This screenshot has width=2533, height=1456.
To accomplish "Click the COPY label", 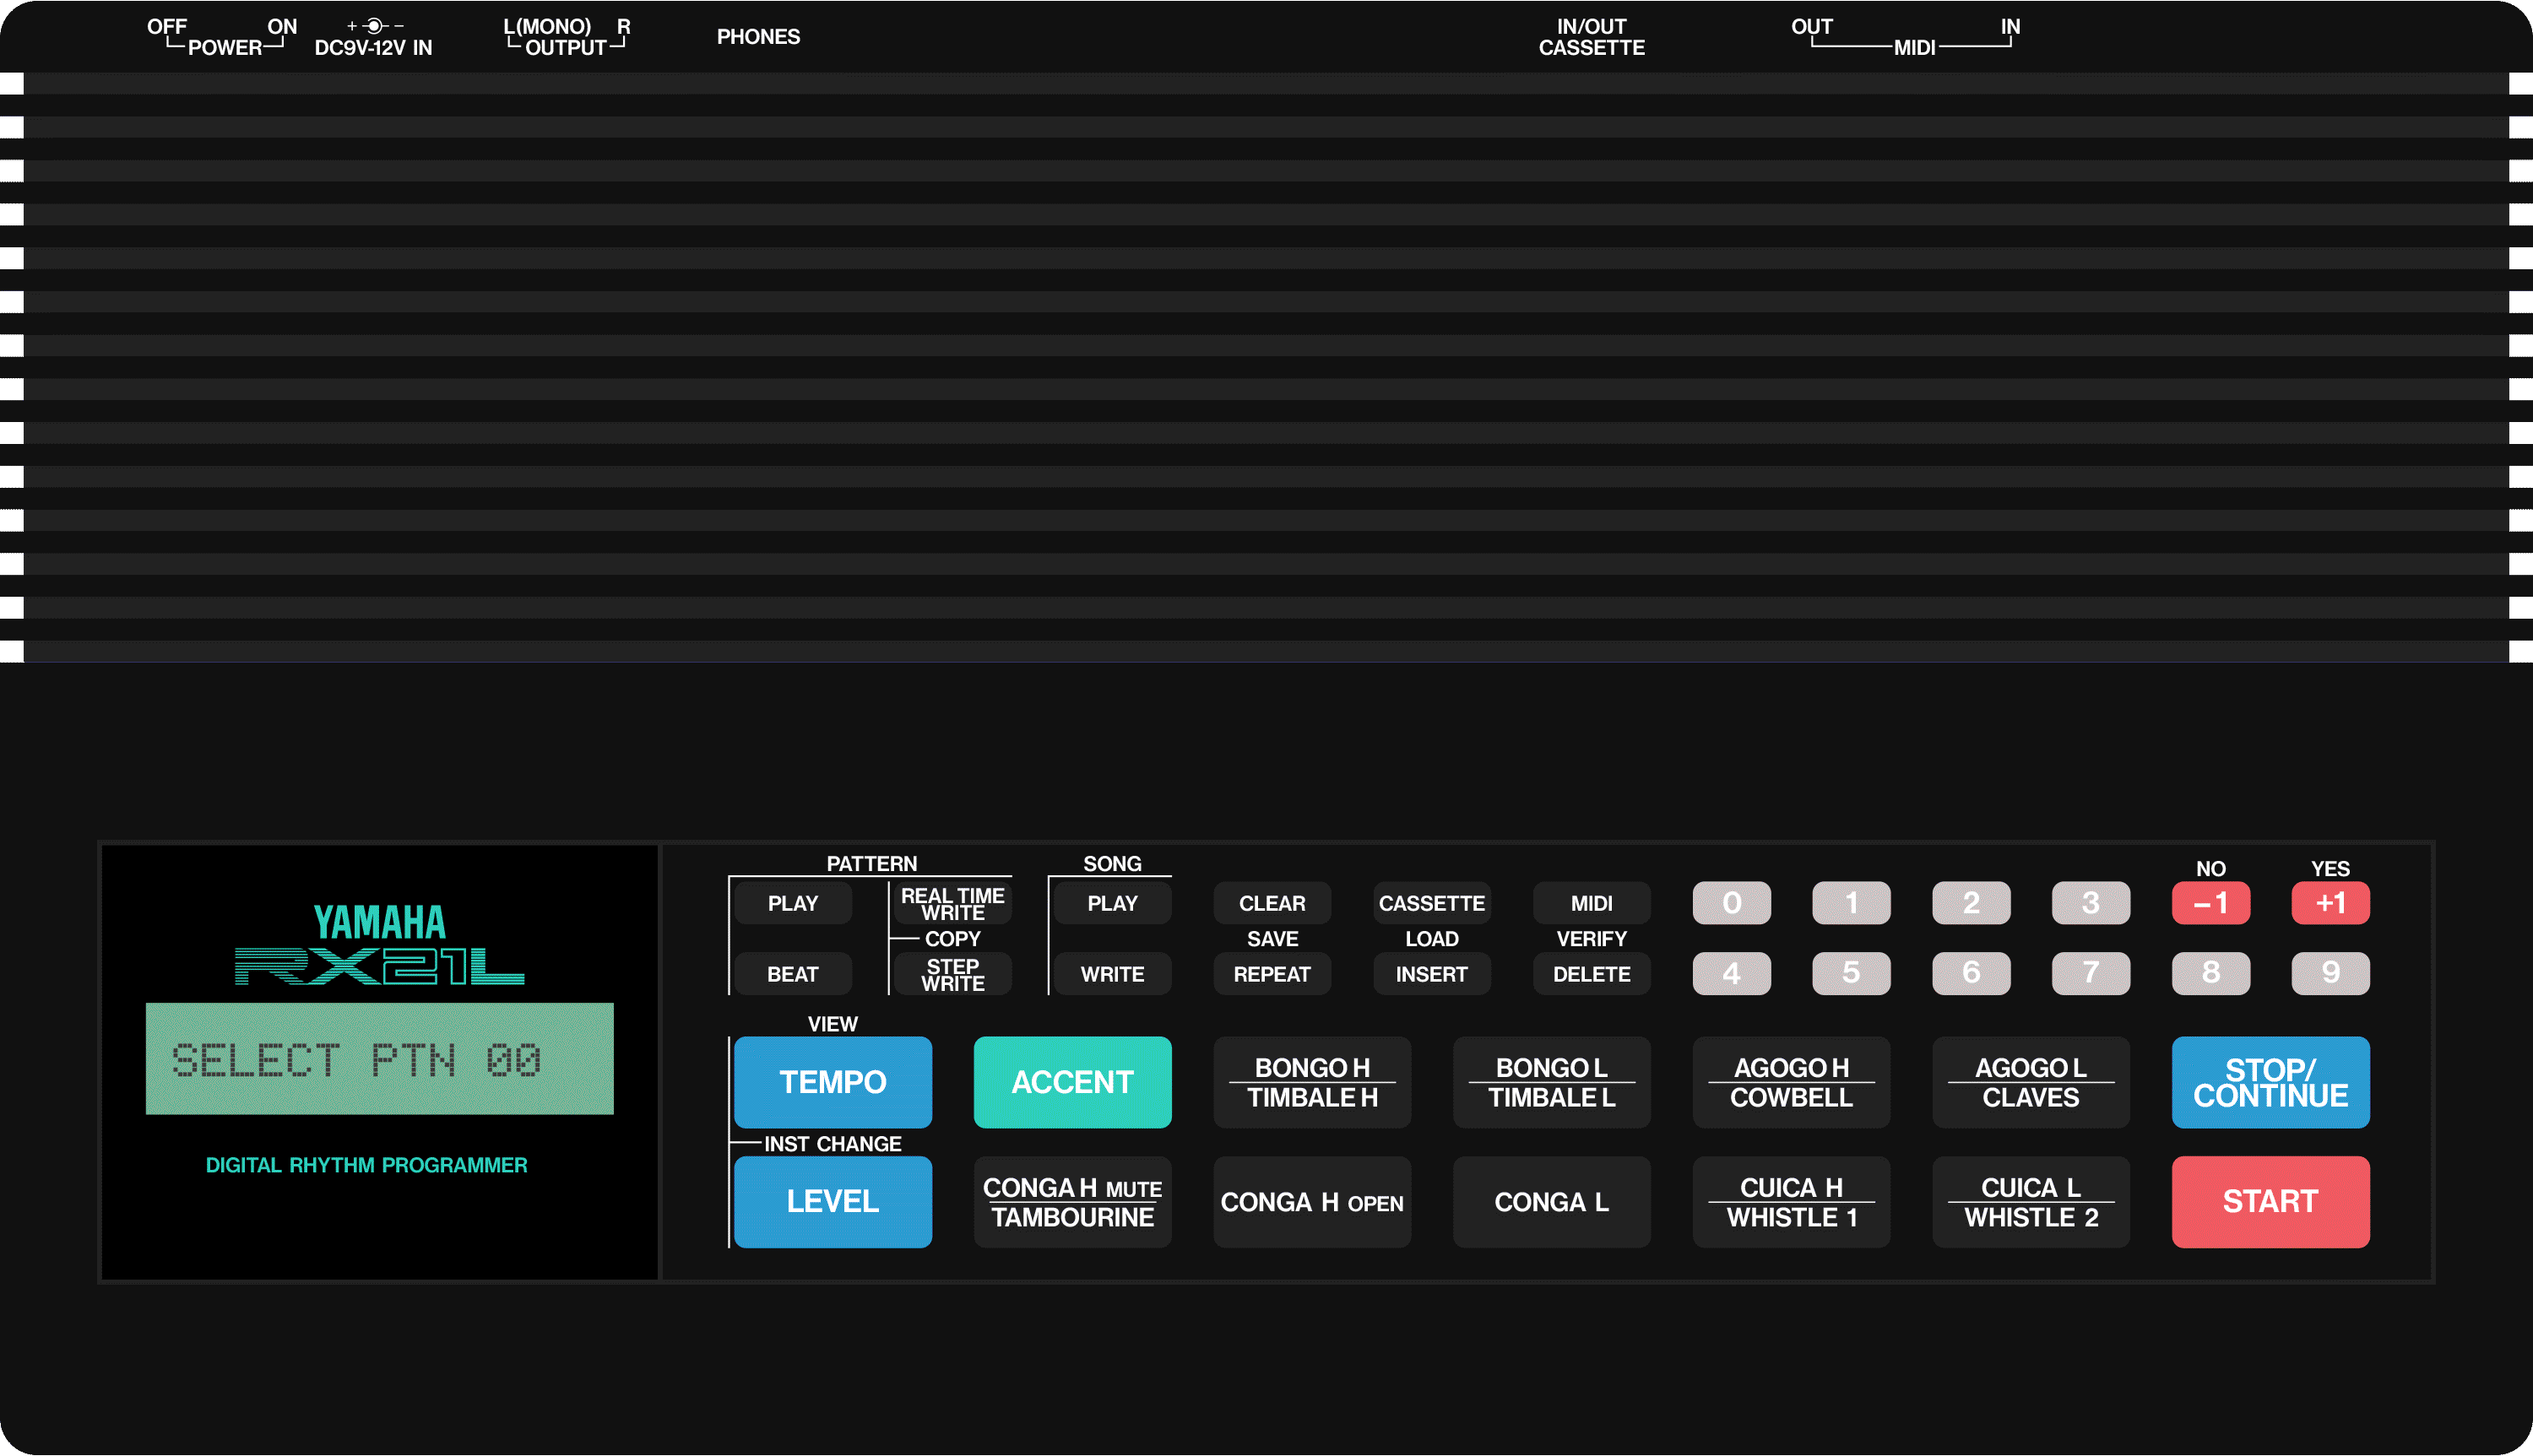I will coord(952,939).
